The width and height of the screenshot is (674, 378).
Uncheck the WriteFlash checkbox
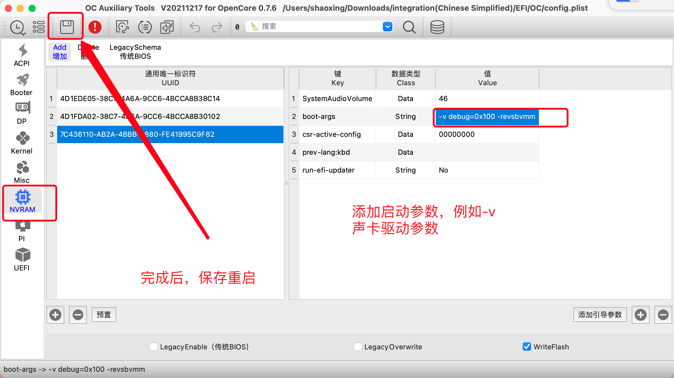[x=527, y=346]
